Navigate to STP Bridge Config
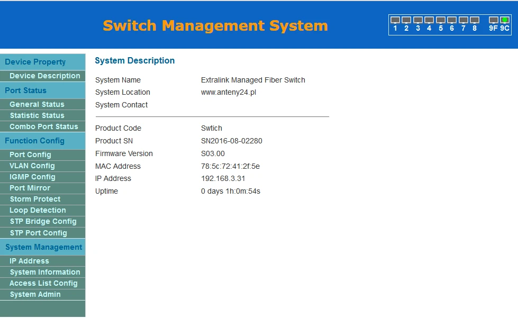This screenshot has width=518, height=318. click(x=43, y=221)
